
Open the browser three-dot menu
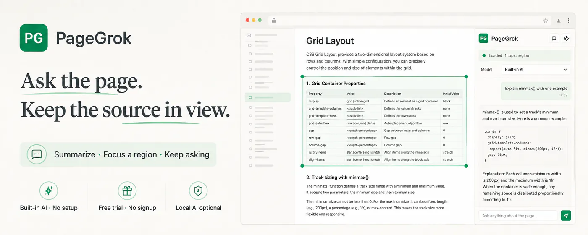(x=569, y=20)
